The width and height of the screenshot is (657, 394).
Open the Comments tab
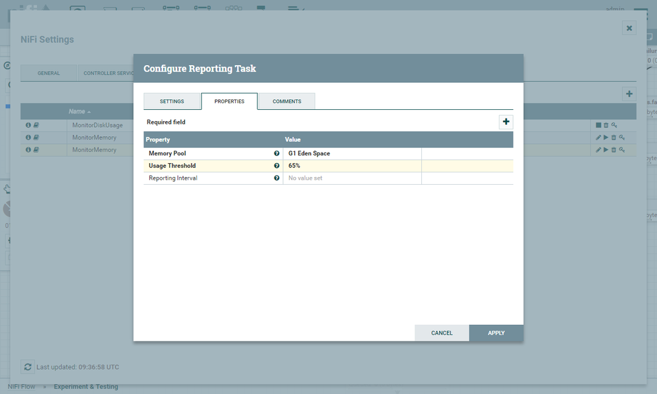click(286, 101)
